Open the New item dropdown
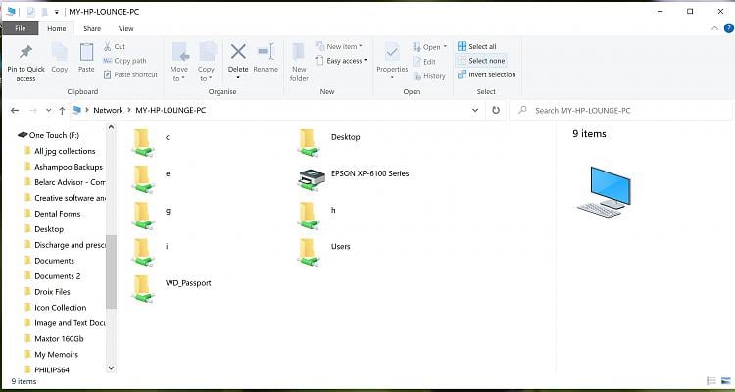This screenshot has height=392, width=735. click(339, 46)
